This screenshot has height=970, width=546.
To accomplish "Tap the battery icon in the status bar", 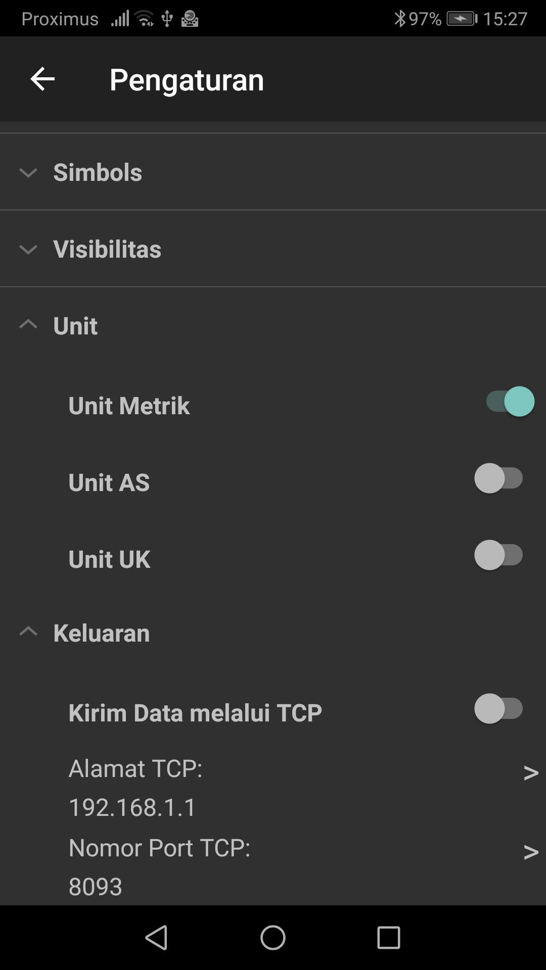I will coord(461,19).
